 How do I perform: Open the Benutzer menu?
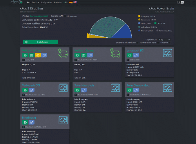coord(36,2)
